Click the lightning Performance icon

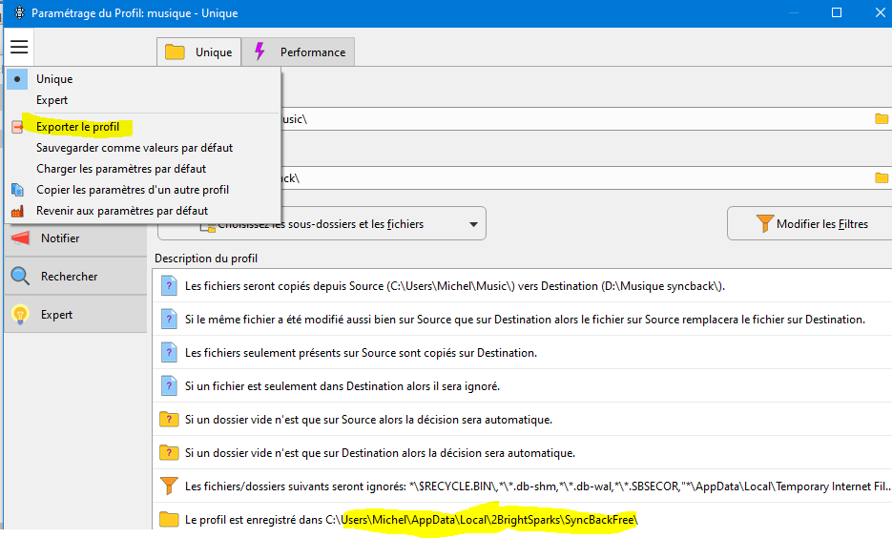click(x=259, y=52)
